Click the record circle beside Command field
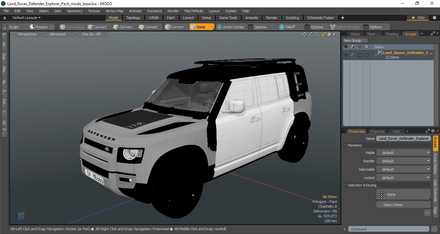Screen dimensions: 440x234 coord(434,229)
